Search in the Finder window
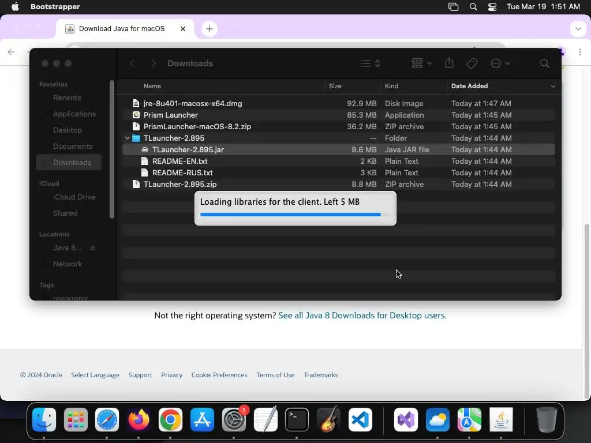This screenshot has width=591, height=443. [544, 63]
